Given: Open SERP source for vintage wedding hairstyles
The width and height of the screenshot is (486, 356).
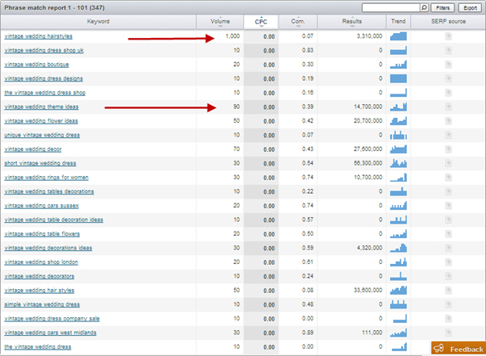Looking at the screenshot, I should pos(448,36).
